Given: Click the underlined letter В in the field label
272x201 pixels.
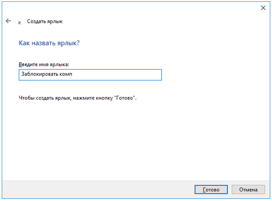Looking at the screenshot, I should coord(20,64).
